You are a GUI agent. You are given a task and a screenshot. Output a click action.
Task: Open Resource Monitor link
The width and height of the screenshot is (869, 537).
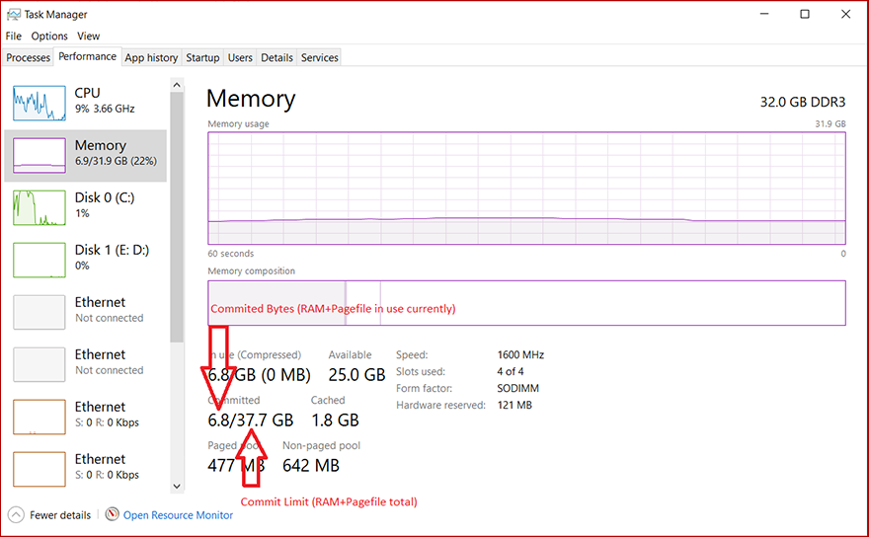(x=178, y=514)
